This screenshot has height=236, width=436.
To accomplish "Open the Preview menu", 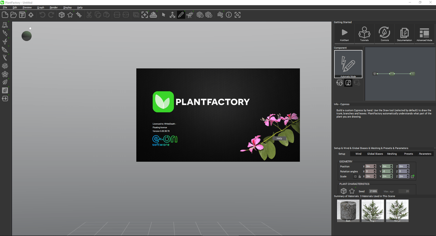I will [x=27, y=7].
